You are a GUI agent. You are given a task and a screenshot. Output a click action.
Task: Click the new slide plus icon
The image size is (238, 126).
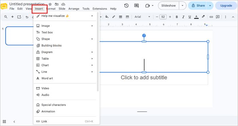pos(13,17)
